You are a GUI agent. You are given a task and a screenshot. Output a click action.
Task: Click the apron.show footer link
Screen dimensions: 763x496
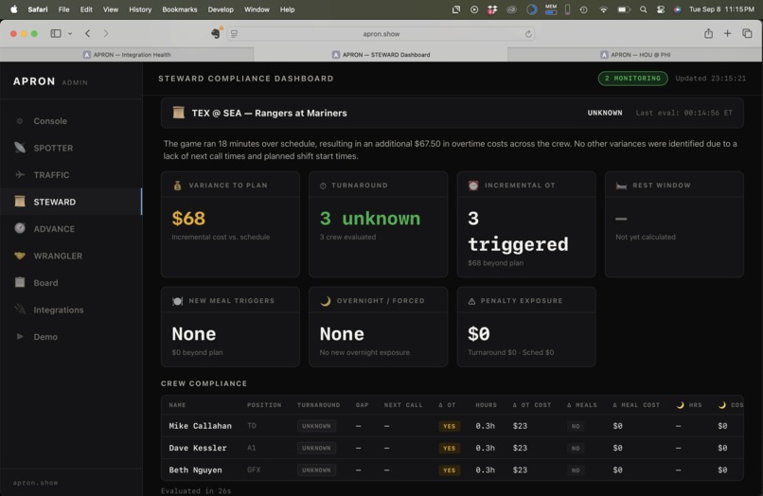pyautogui.click(x=36, y=483)
